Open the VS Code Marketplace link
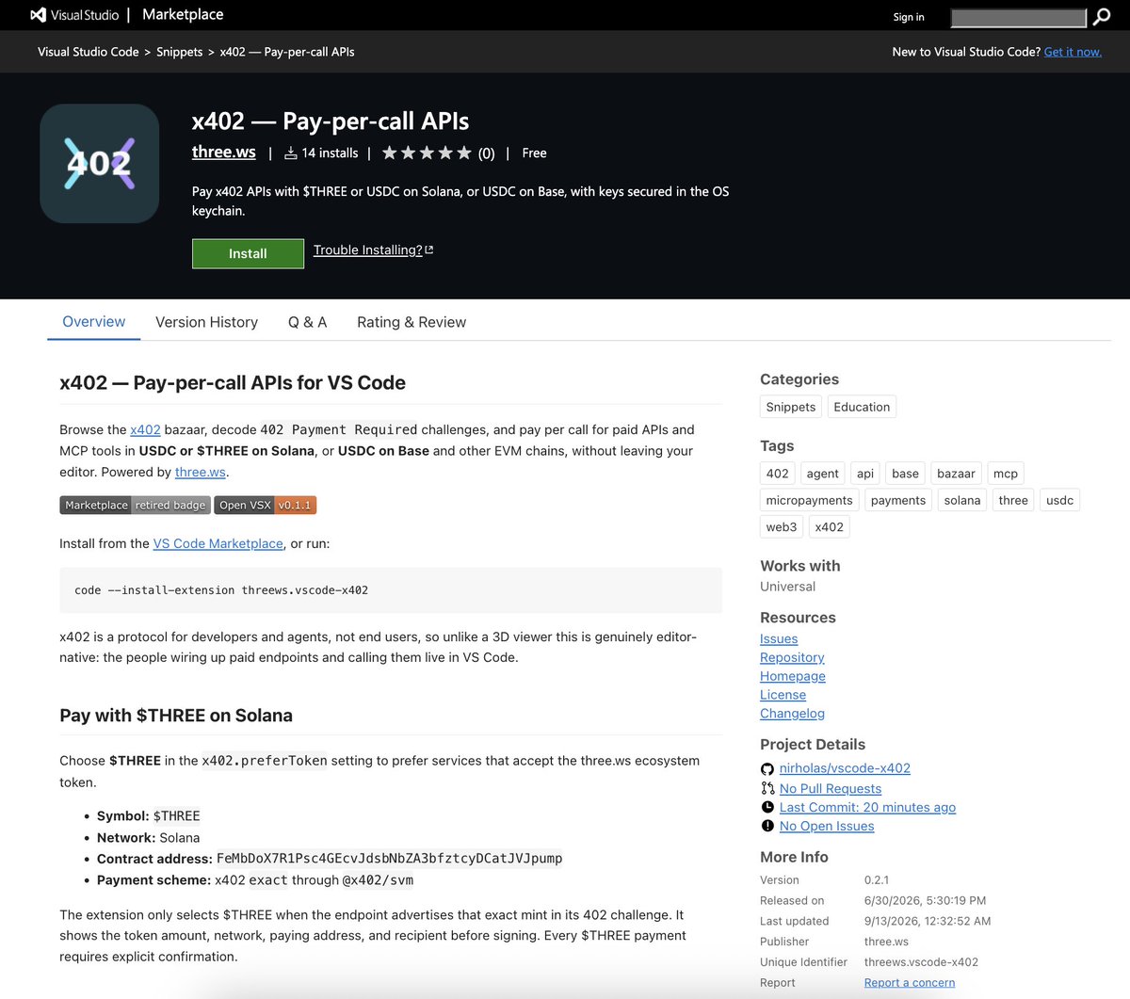 pos(218,543)
